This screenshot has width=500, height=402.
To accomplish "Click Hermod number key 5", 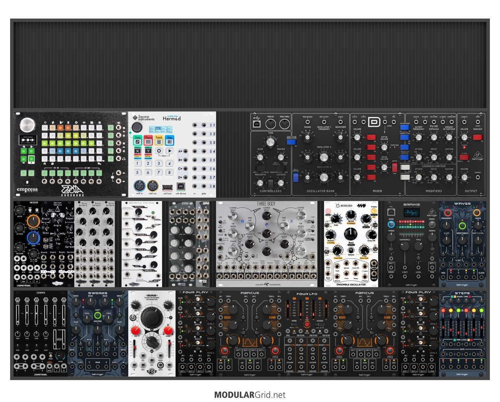I will pyautogui.click(x=137, y=172).
